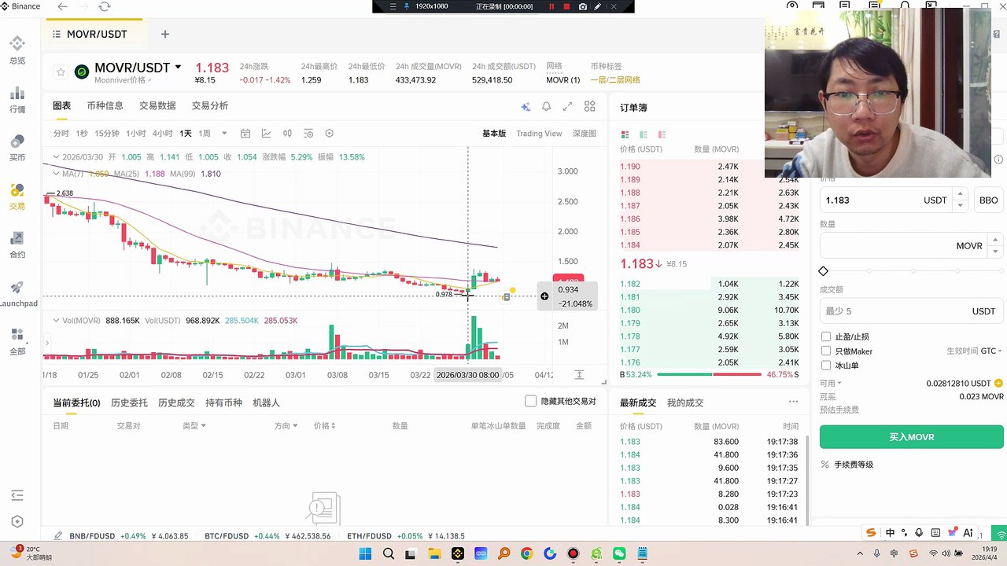Tick the 隐藏其他交易对 checkbox
This screenshot has height=566, width=1007.
[x=530, y=401]
